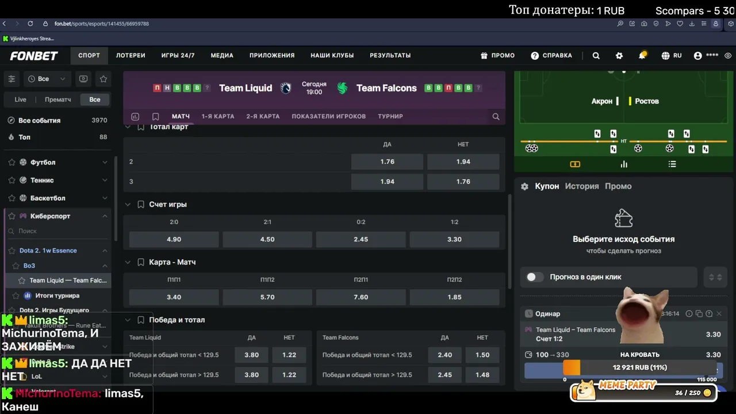This screenshot has height=414, width=736.
Task: Open the user account profile icon
Action: pyautogui.click(x=698, y=56)
